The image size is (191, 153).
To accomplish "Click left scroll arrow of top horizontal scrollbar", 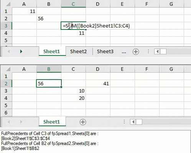I will click(157, 52).
